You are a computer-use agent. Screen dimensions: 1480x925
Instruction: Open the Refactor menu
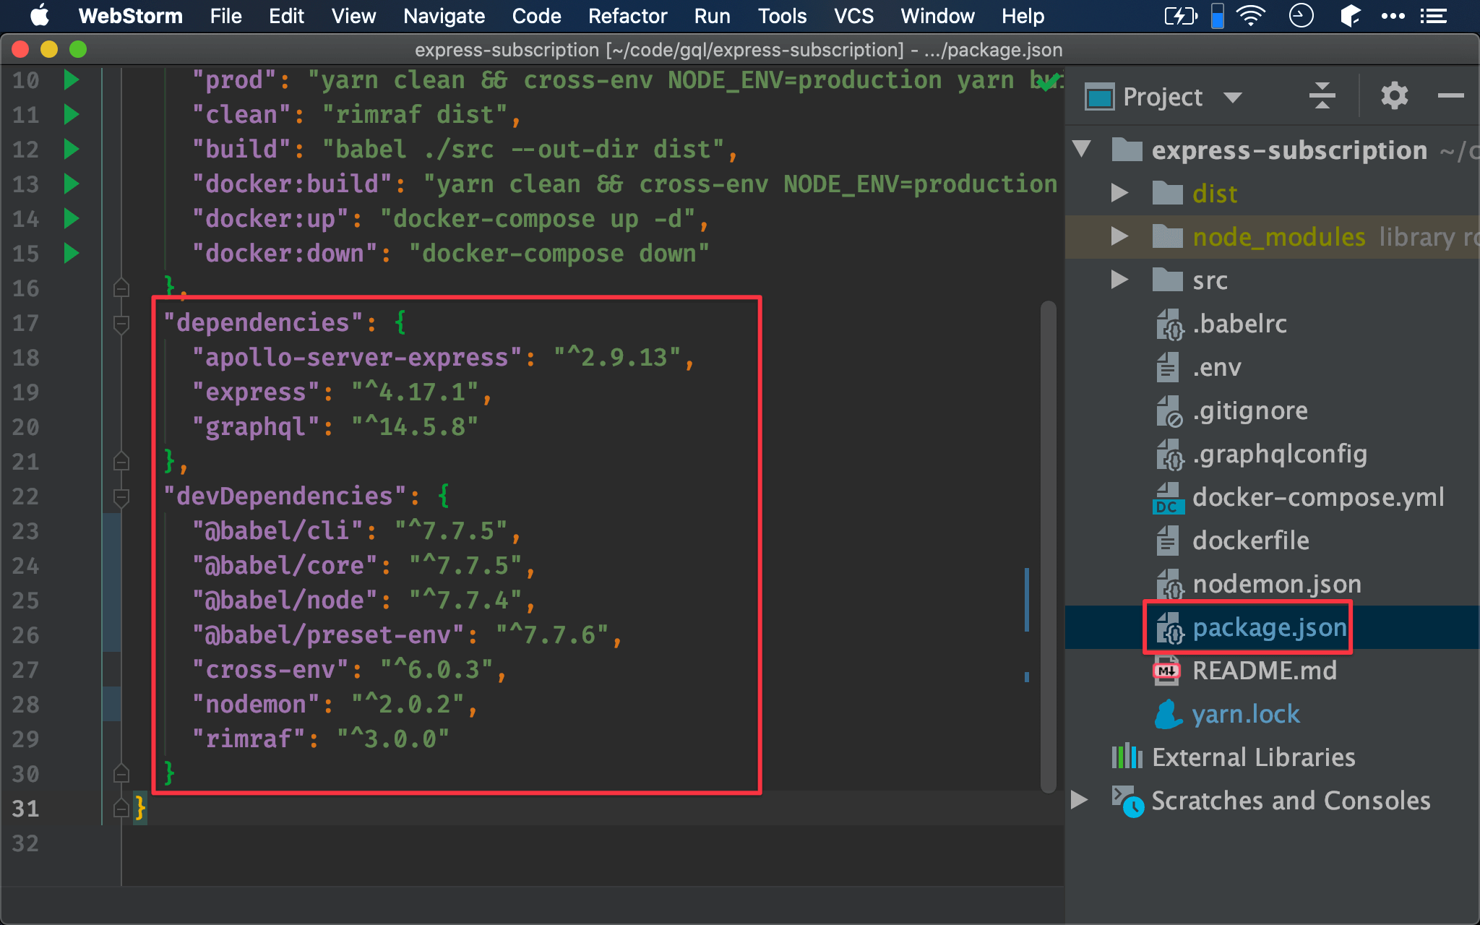click(x=627, y=16)
